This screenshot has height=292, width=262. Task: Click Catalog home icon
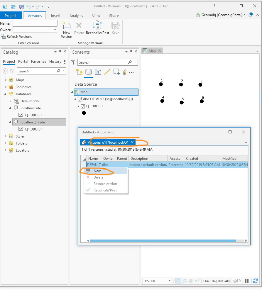[12, 71]
